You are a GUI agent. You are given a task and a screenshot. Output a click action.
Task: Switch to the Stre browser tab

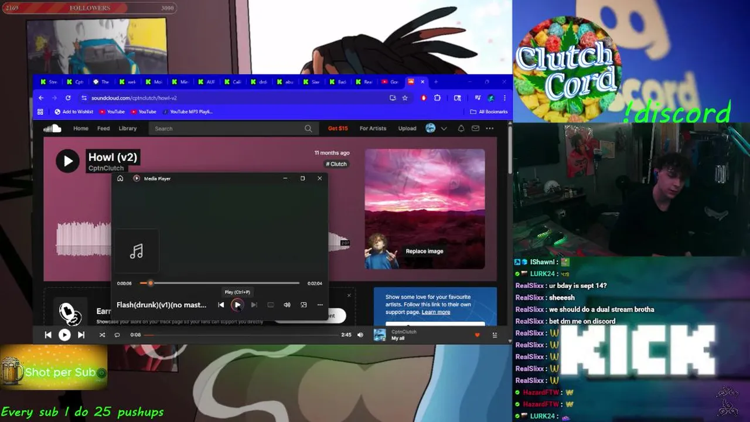point(49,82)
